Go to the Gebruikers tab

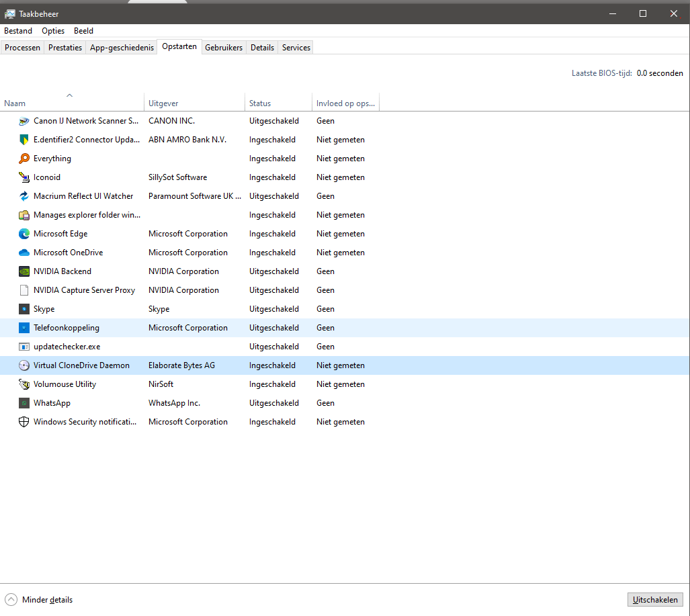[x=224, y=48]
